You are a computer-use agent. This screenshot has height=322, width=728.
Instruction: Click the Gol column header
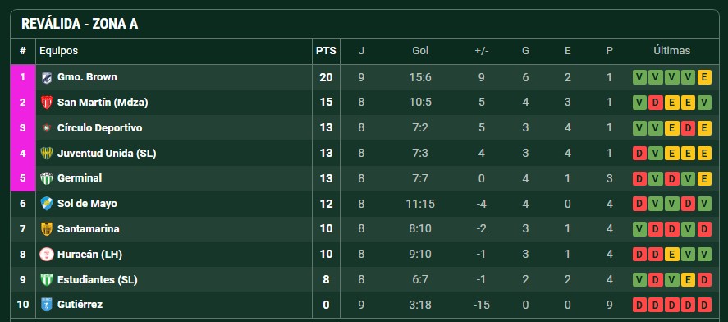420,51
